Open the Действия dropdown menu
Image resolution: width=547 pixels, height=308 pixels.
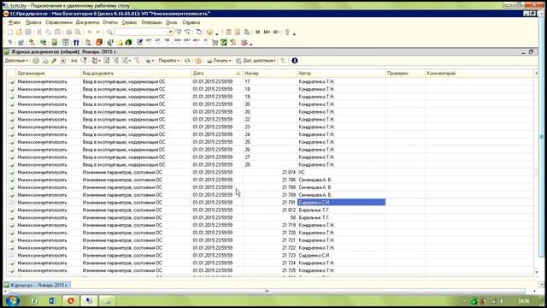pos(16,61)
